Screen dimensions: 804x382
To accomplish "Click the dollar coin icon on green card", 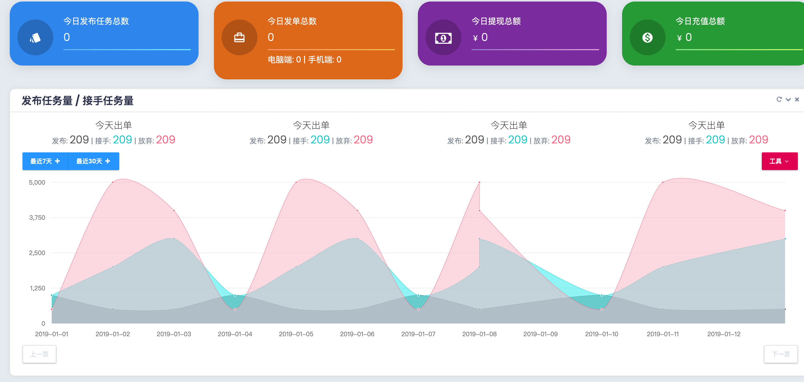I will click(647, 38).
